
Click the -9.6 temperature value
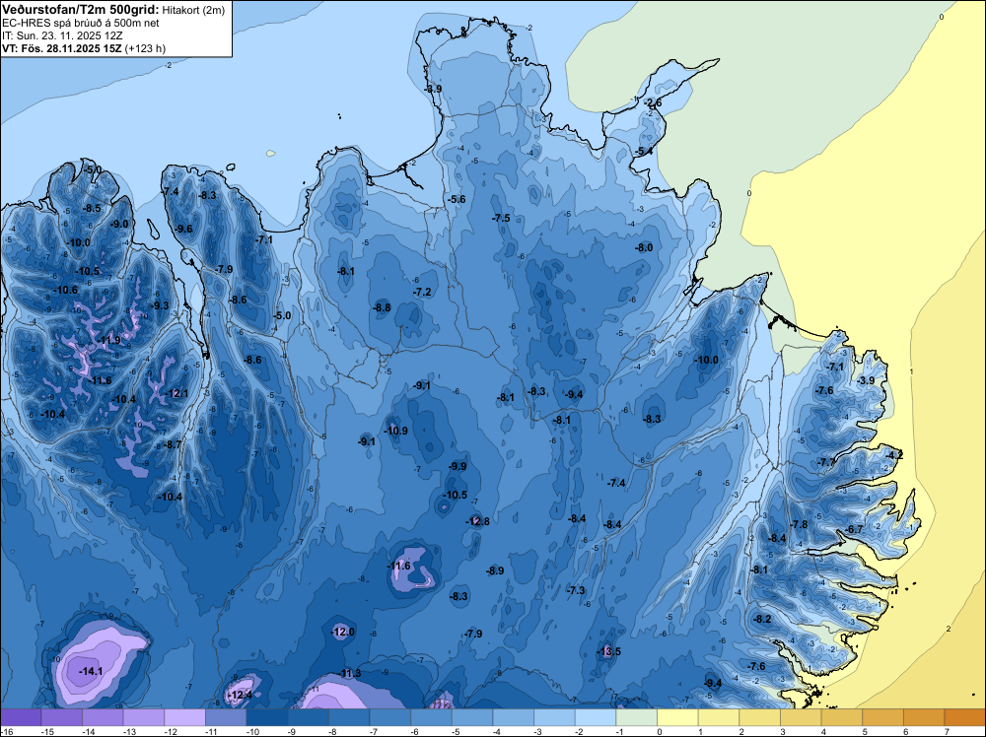(x=183, y=229)
